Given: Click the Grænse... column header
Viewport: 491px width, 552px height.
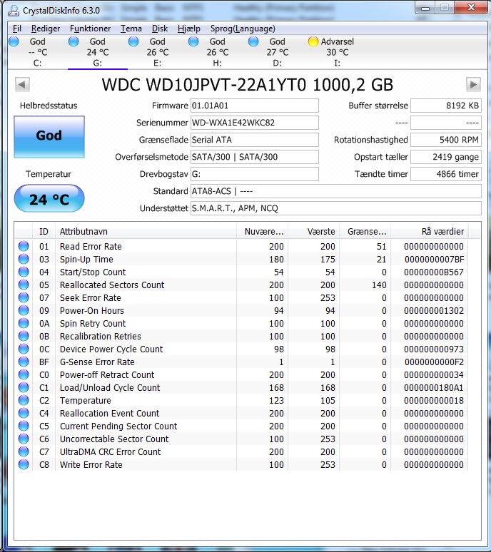Looking at the screenshot, I should 365,231.
